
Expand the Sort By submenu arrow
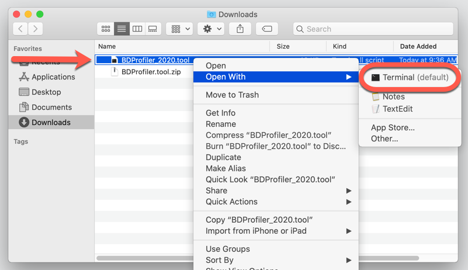[x=349, y=260]
